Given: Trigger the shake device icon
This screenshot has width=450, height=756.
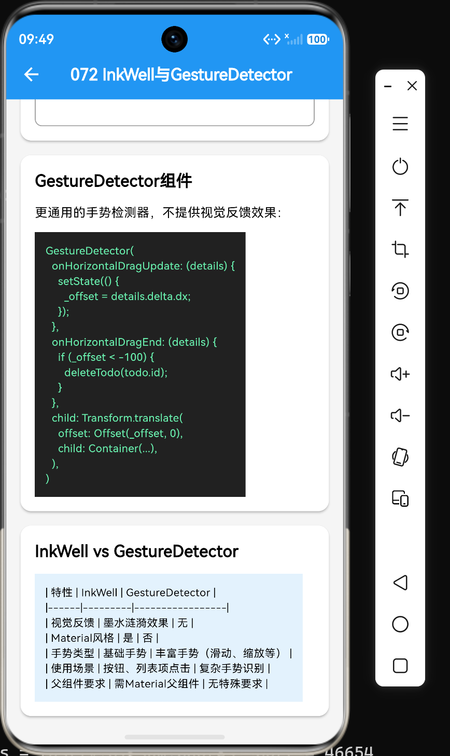Looking at the screenshot, I should pyautogui.click(x=400, y=457).
